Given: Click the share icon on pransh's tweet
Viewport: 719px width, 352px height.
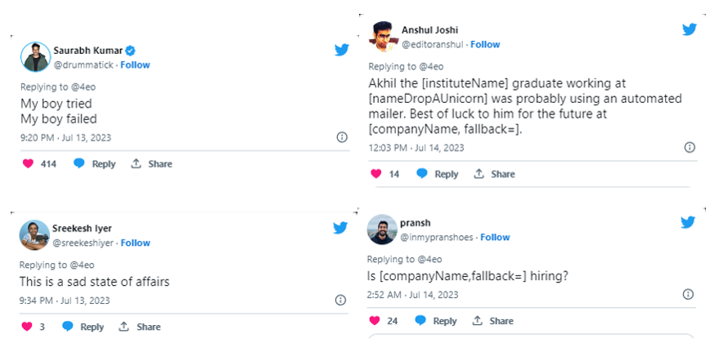Looking at the screenshot, I should click(479, 321).
